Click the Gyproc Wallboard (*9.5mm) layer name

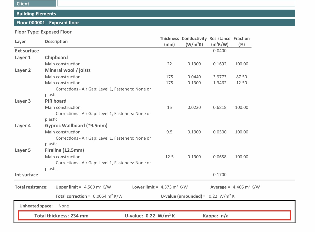point(76,126)
